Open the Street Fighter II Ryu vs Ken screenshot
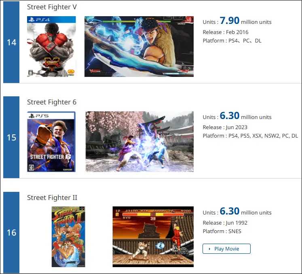The image size is (302, 274). pos(153,237)
